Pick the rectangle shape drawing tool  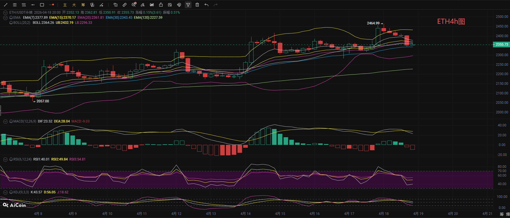[x=42, y=5]
